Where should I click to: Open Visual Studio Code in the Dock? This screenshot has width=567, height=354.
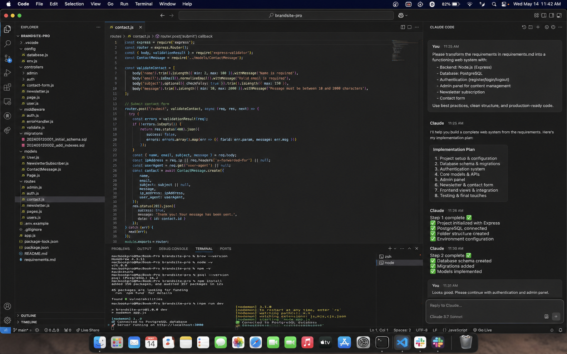click(402, 343)
